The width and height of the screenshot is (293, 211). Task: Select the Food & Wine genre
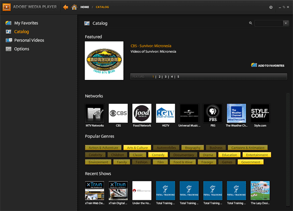click(x=183, y=162)
